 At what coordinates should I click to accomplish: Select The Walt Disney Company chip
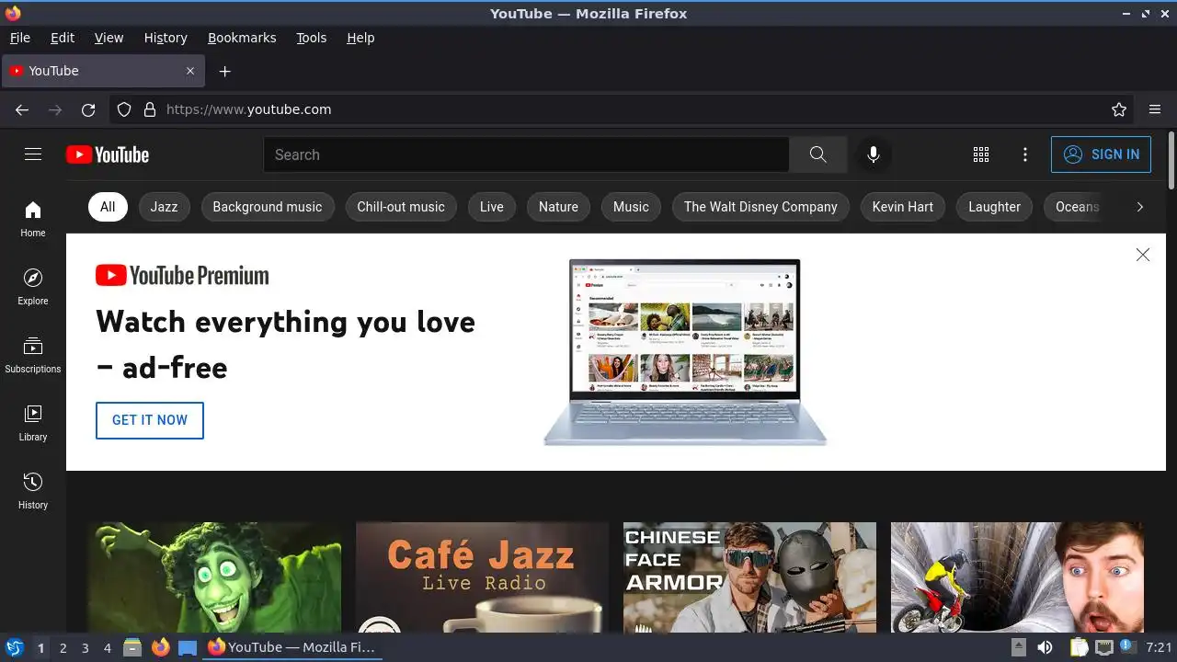pos(760,207)
